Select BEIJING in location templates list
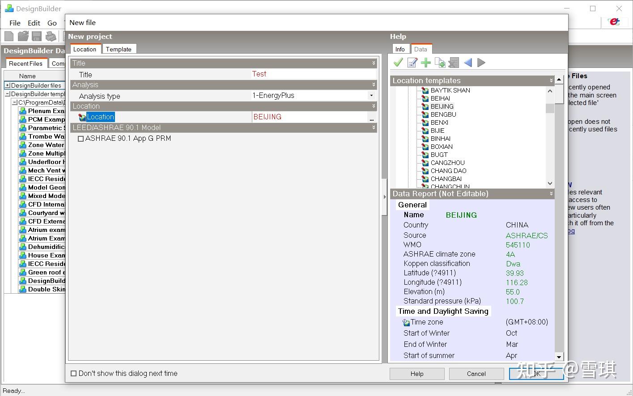633x396 pixels. pyautogui.click(x=442, y=106)
